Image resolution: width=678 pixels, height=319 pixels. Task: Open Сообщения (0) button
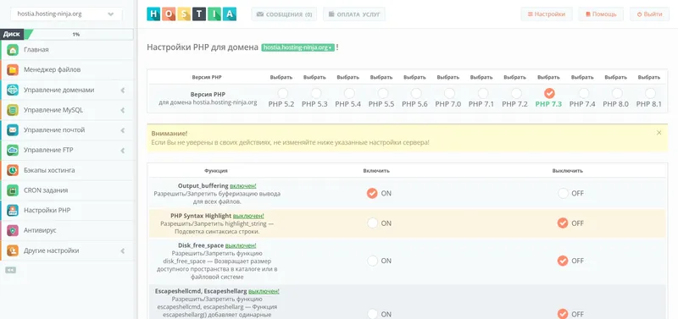coord(284,14)
